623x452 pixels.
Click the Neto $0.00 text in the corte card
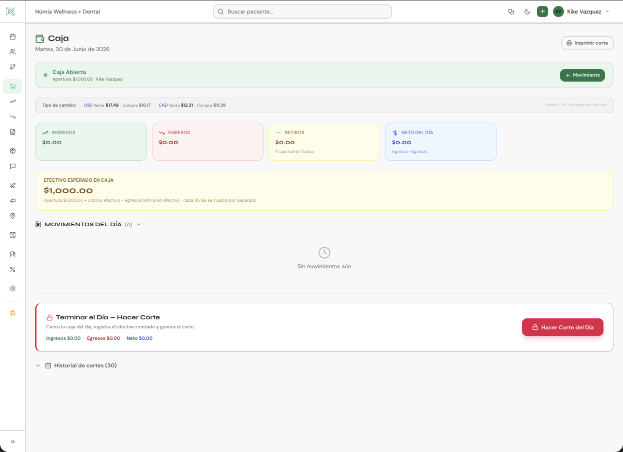[x=139, y=338]
